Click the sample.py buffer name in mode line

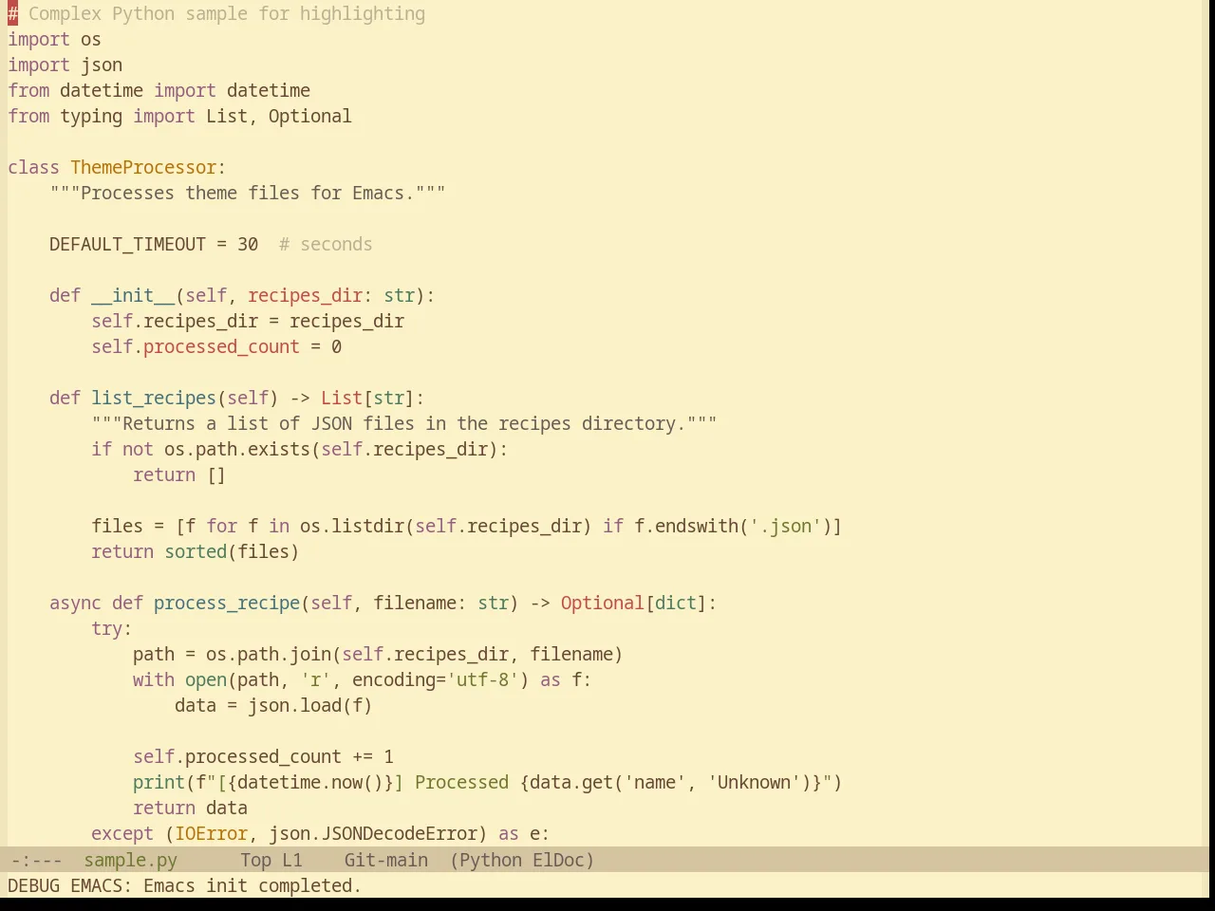[130, 860]
